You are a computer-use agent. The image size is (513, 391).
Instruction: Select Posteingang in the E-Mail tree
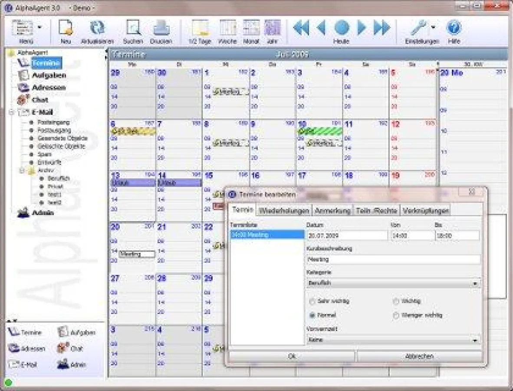(53, 123)
